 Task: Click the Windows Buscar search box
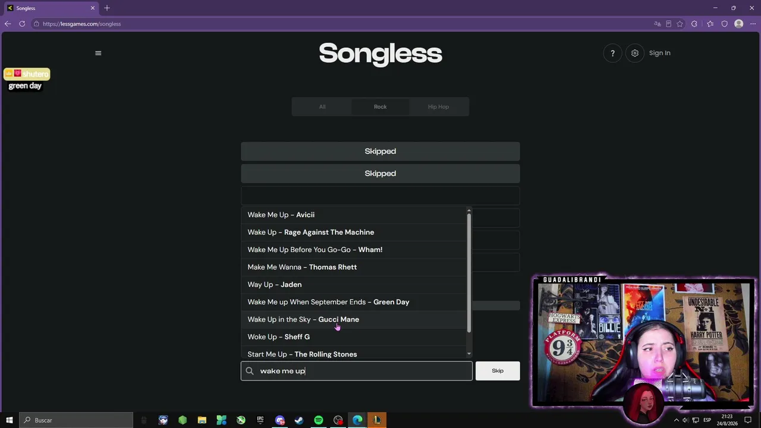click(76, 420)
